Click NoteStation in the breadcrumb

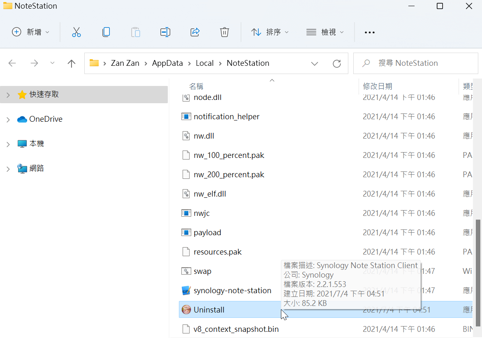pyautogui.click(x=248, y=63)
